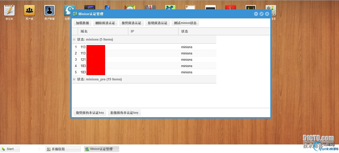
Task: Minimize the Minion认证管理 window
Action: [x=256, y=14]
